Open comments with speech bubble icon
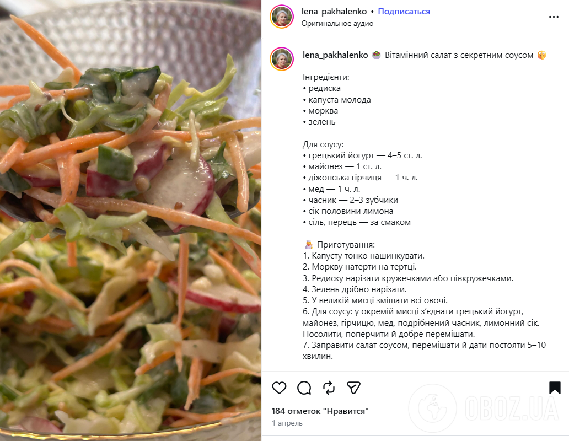 tap(304, 388)
